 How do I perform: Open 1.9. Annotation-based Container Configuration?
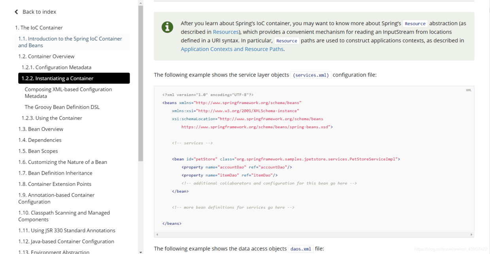(57, 198)
